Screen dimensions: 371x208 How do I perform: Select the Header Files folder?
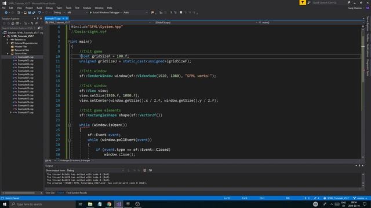[x=21, y=47]
